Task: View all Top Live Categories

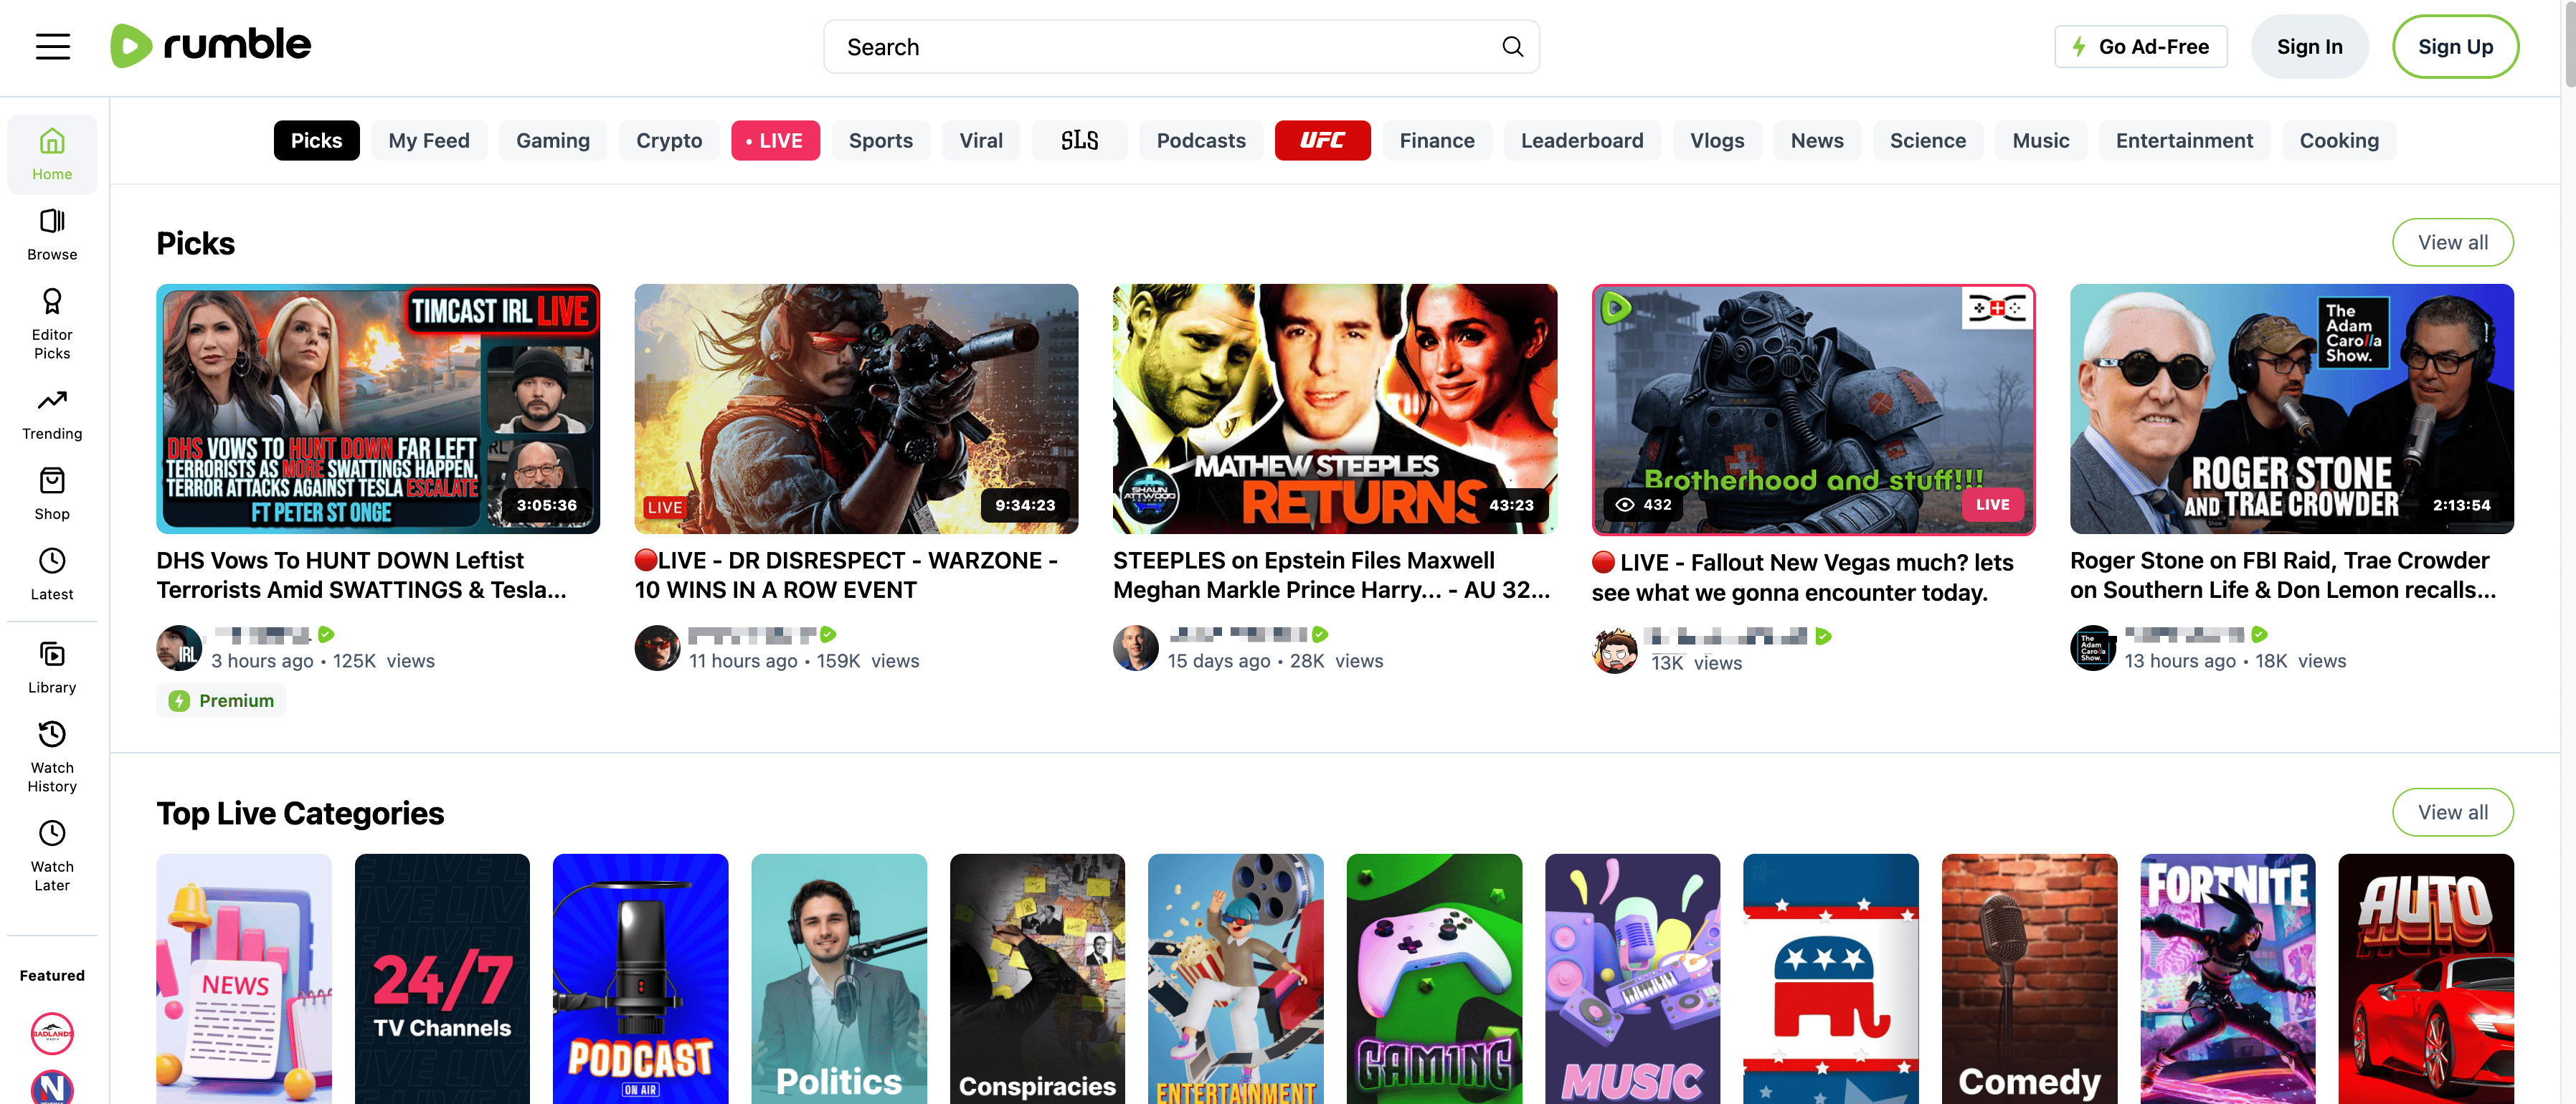Action: point(2451,812)
